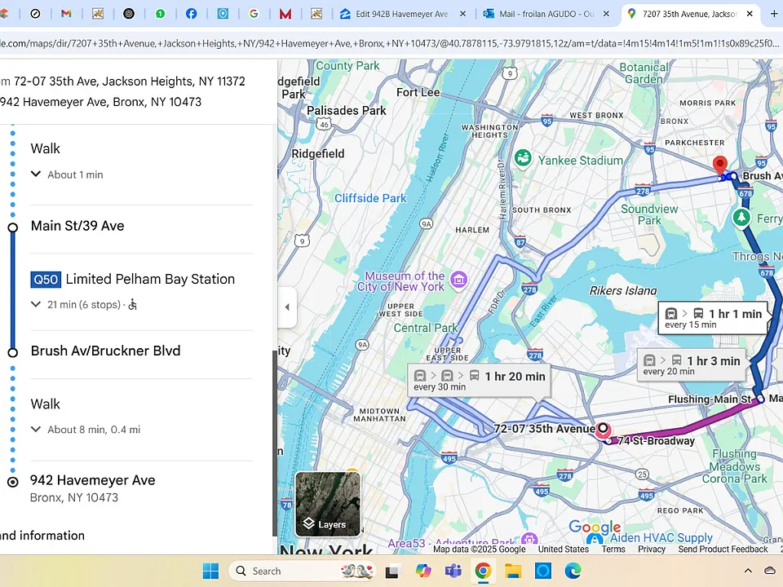Open File Explorer from the taskbar
Screen dimensions: 783x587
[x=513, y=571]
